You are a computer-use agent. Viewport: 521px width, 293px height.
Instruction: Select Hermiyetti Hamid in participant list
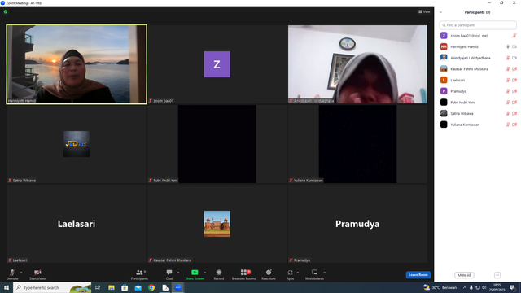[x=478, y=47]
